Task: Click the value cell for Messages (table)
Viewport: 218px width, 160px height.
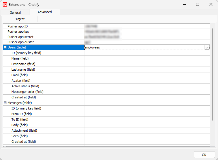Action: coord(147,103)
